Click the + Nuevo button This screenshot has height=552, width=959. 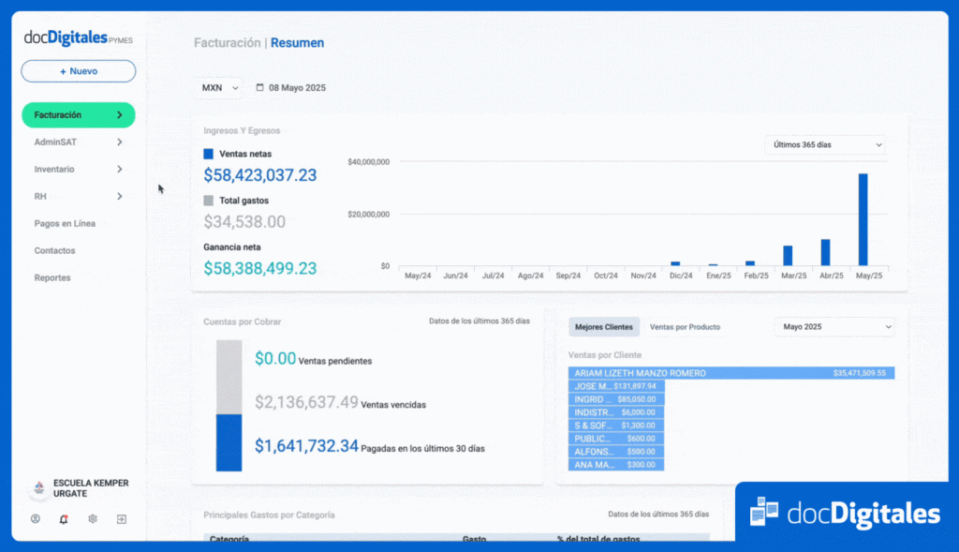pos(79,71)
